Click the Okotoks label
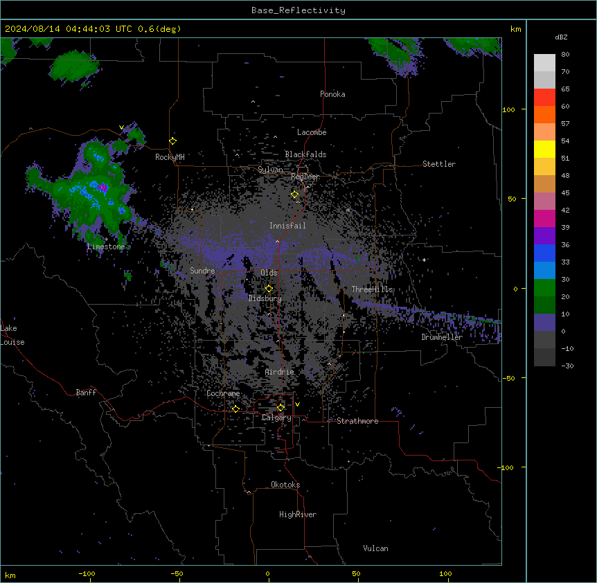Image resolution: width=597 pixels, height=583 pixels. [x=285, y=485]
